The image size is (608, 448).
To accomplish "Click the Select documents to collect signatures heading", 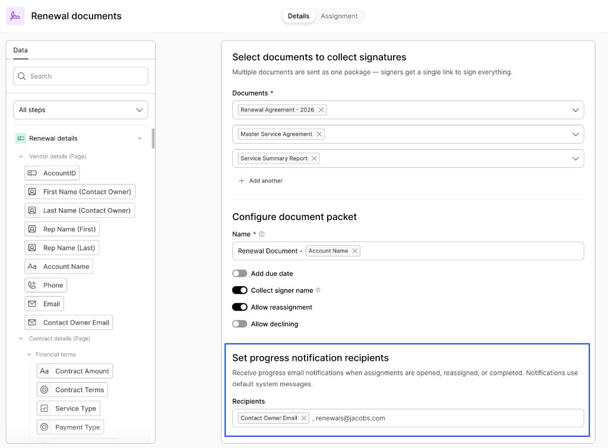I will [x=319, y=58].
